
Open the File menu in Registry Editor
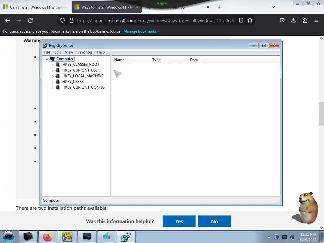[47, 52]
